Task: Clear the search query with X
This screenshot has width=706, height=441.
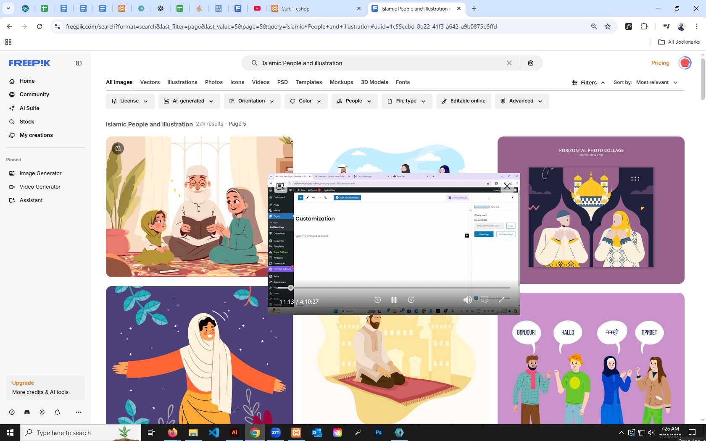Action: [509, 63]
